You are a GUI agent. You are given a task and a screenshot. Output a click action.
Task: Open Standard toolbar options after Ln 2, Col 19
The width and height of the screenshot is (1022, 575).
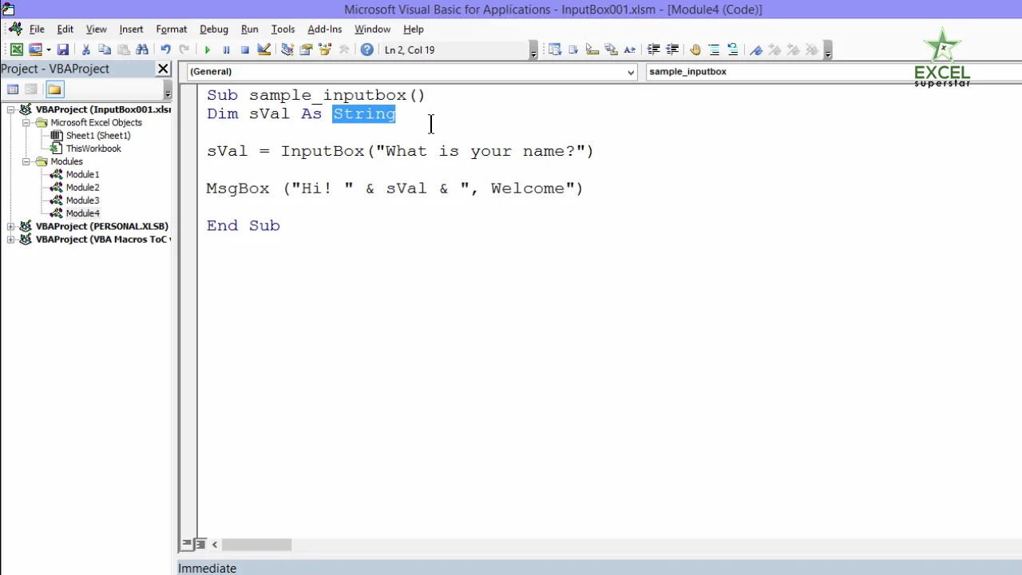coord(533,50)
